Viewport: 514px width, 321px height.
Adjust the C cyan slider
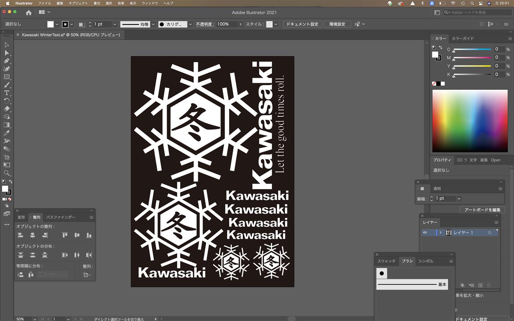[x=472, y=49]
